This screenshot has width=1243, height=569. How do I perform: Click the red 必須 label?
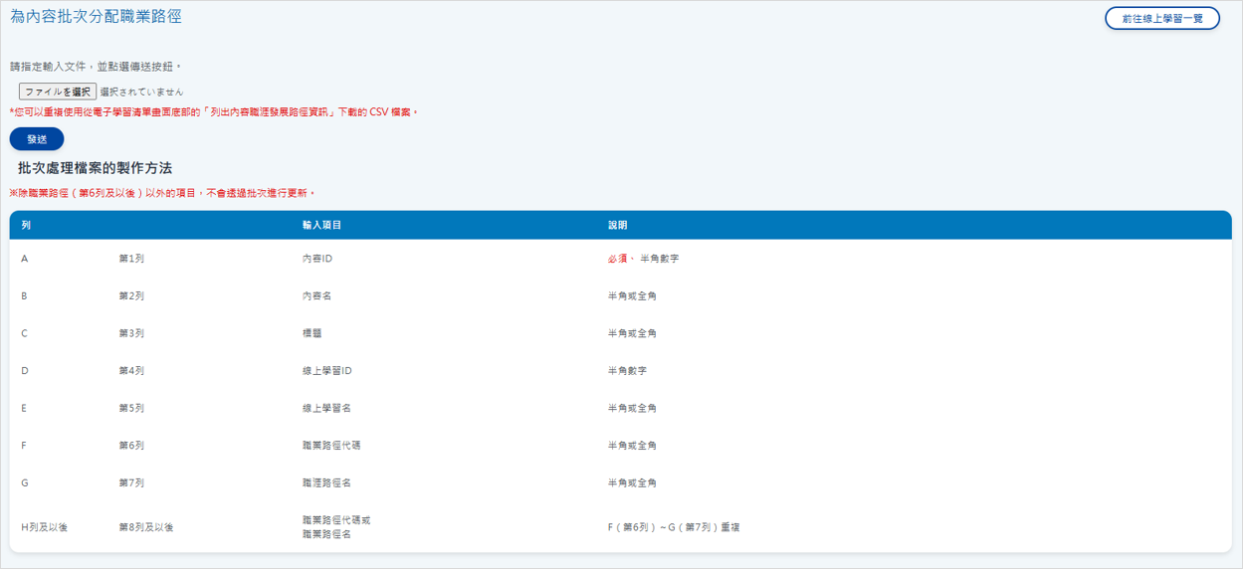(617, 259)
